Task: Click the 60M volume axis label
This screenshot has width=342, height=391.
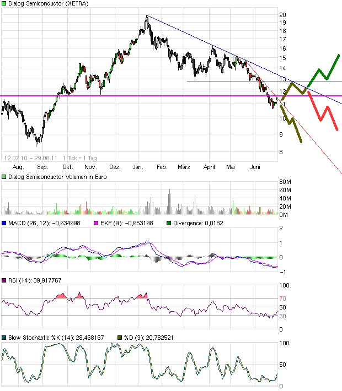Action: (285, 190)
